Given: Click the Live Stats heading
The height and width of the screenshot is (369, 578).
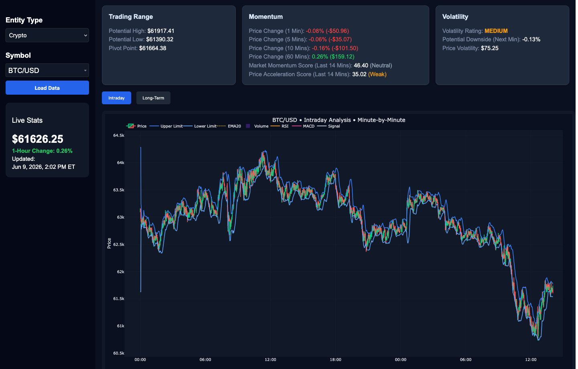Looking at the screenshot, I should coord(27,120).
